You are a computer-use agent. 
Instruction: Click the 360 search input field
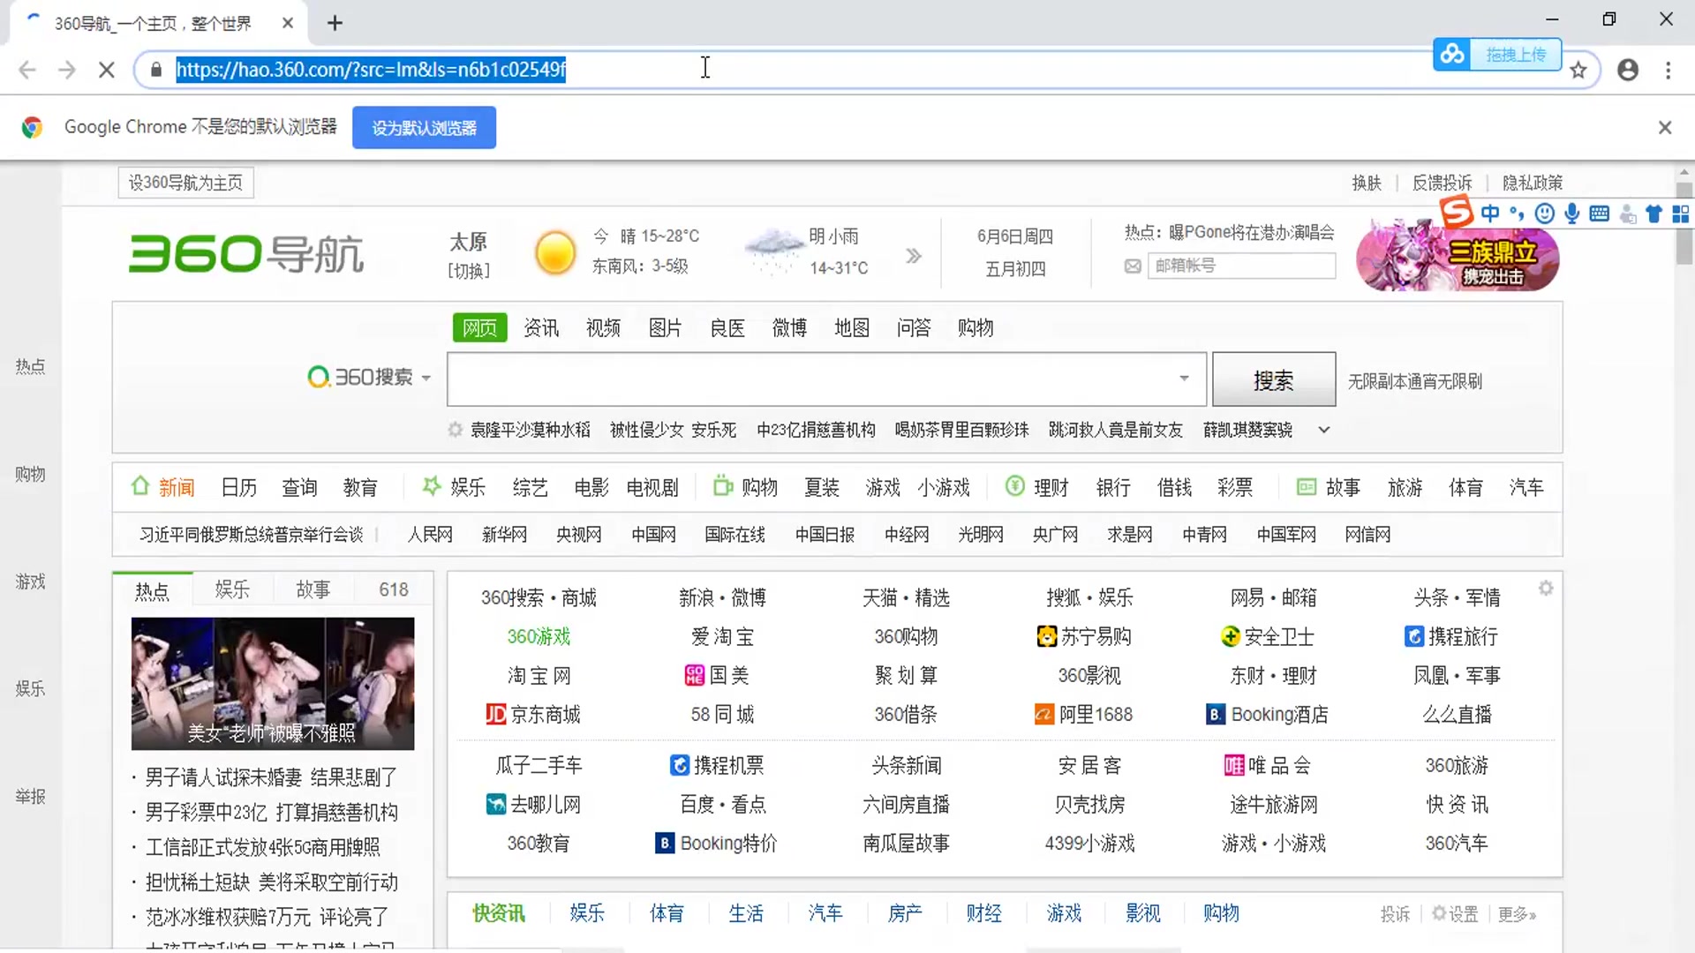[x=812, y=379]
